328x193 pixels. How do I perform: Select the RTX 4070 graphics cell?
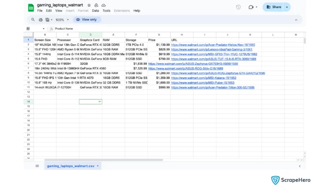pos(90,78)
